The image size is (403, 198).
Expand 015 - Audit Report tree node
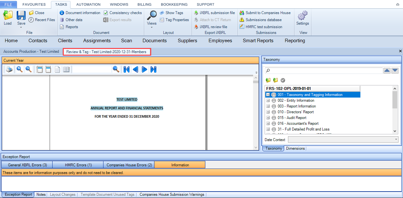coord(268,118)
